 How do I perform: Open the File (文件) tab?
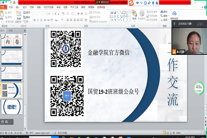tap(3, 7)
